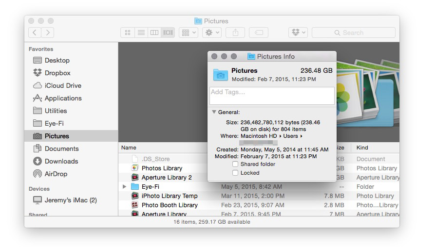Click the Share toolbar button
Image resolution: width=435 pixels, height=247 pixels.
(x=235, y=33)
